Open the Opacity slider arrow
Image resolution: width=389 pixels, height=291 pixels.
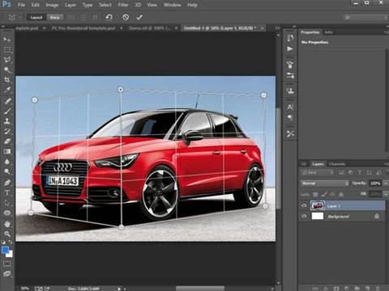click(386, 183)
